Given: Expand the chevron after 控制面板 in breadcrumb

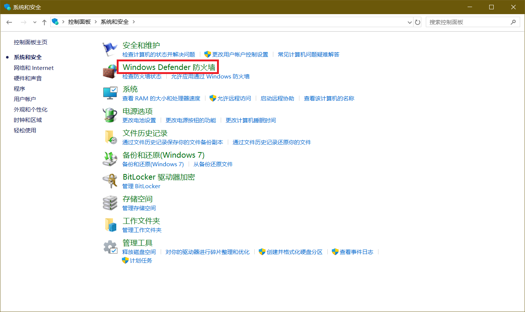Looking at the screenshot, I should point(95,22).
